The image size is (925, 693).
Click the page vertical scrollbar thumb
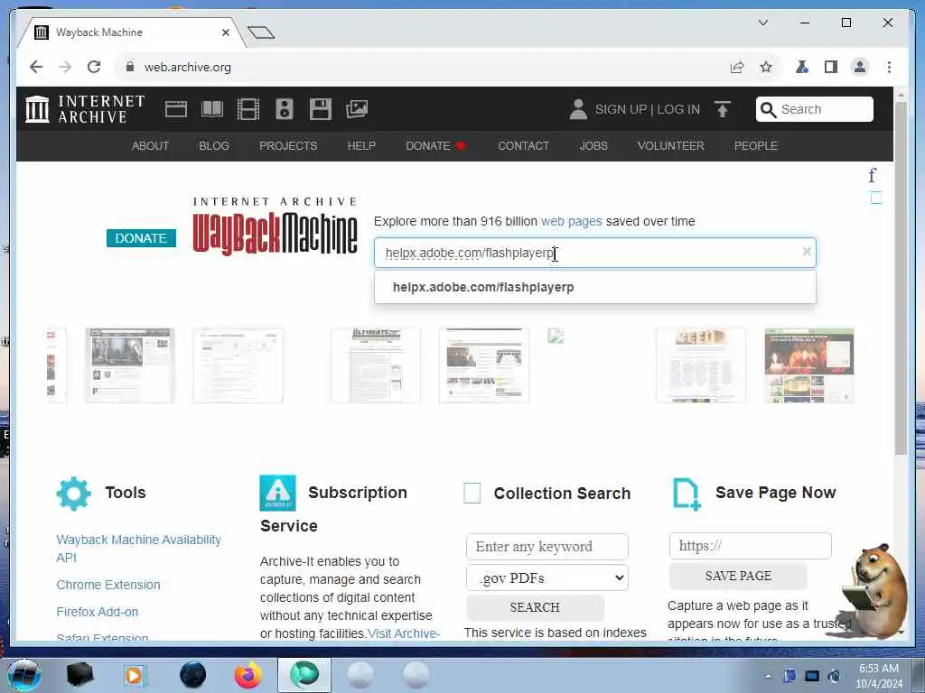tap(901, 277)
